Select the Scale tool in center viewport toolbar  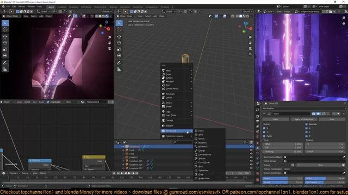click(119, 49)
